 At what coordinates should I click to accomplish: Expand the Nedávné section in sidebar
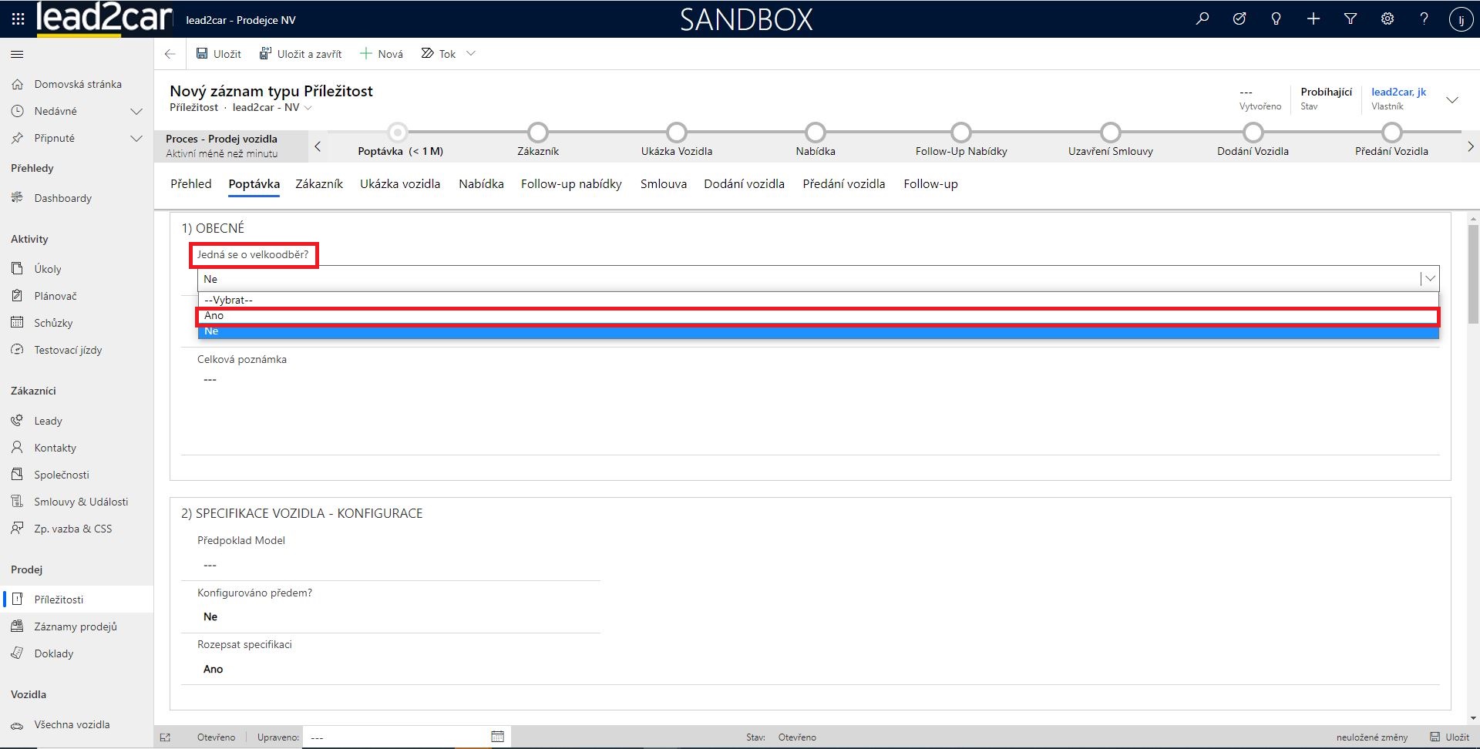[x=136, y=111]
